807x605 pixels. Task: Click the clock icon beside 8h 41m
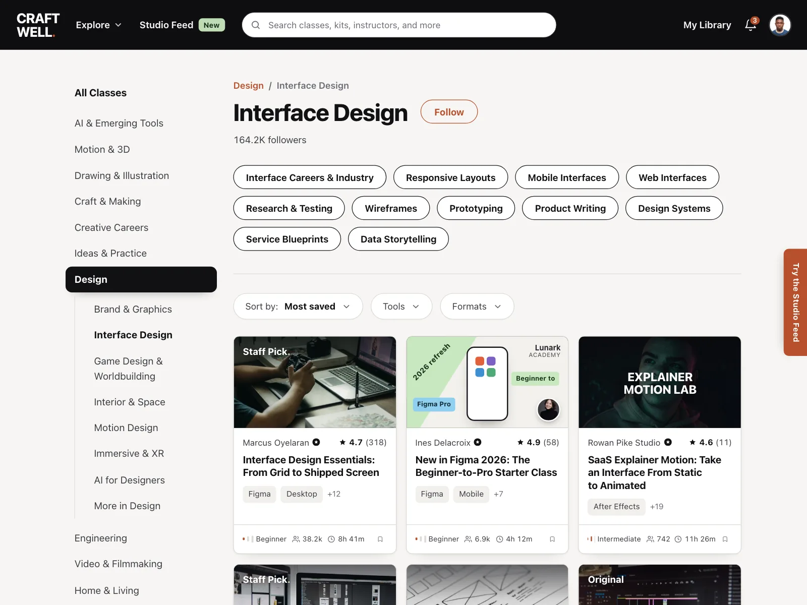tap(331, 539)
